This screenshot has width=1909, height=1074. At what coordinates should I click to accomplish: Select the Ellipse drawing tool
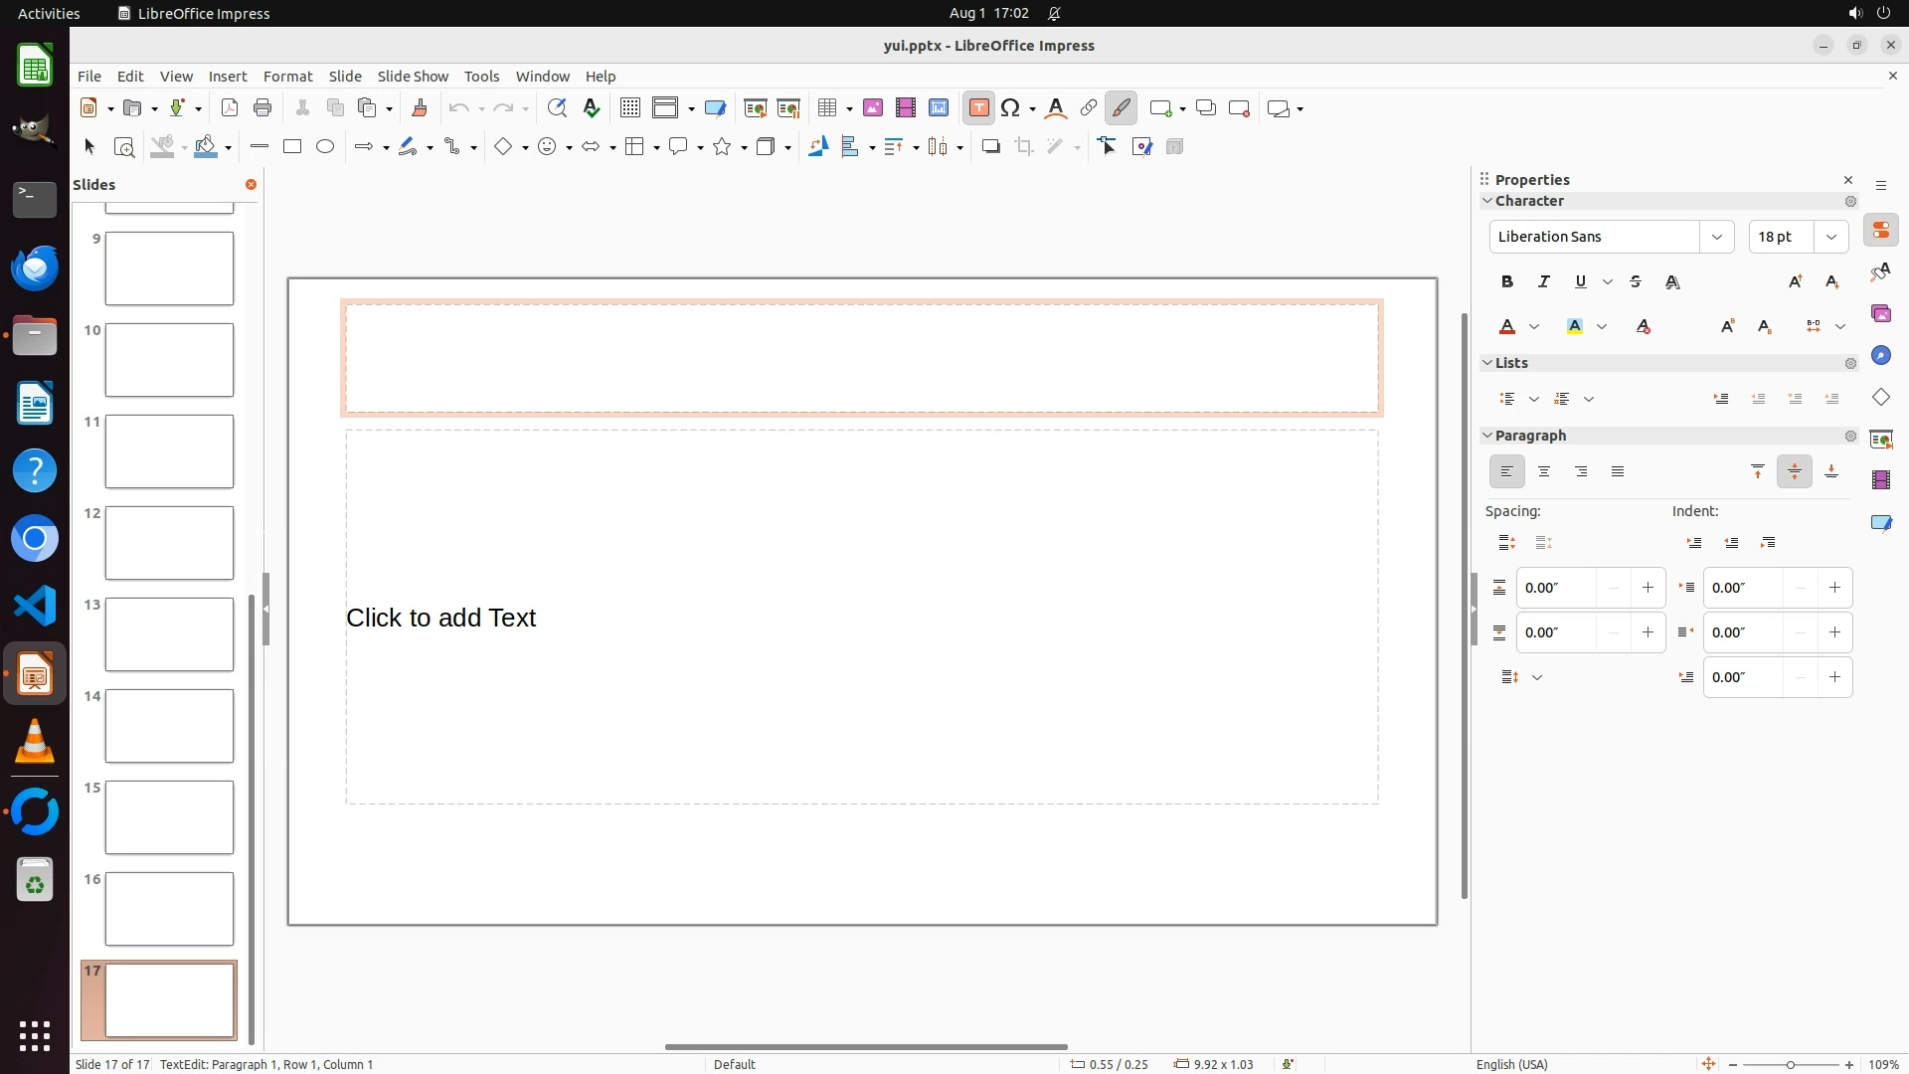[x=325, y=147]
